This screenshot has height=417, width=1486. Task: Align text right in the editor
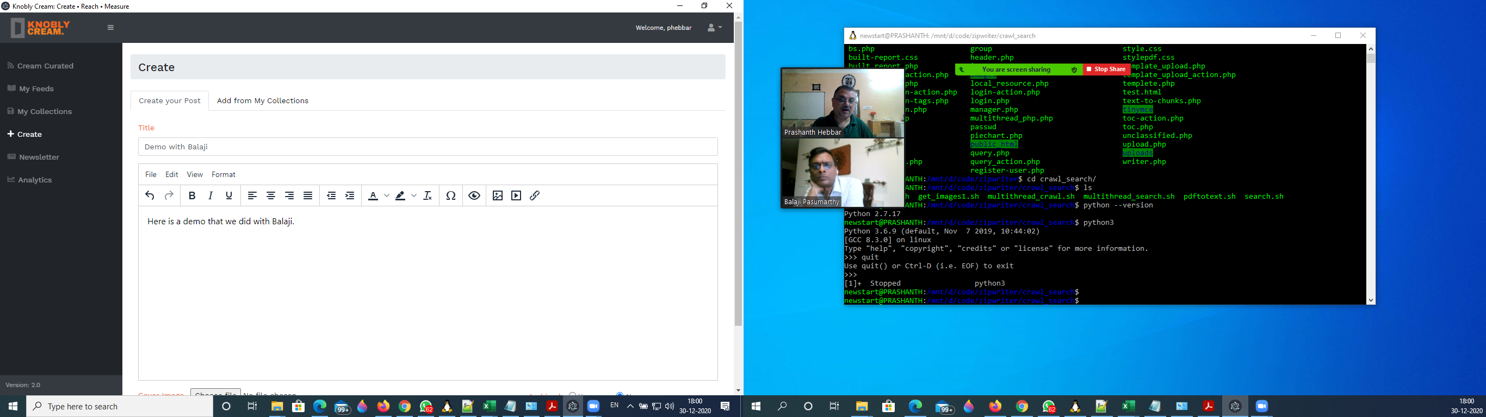tap(289, 196)
